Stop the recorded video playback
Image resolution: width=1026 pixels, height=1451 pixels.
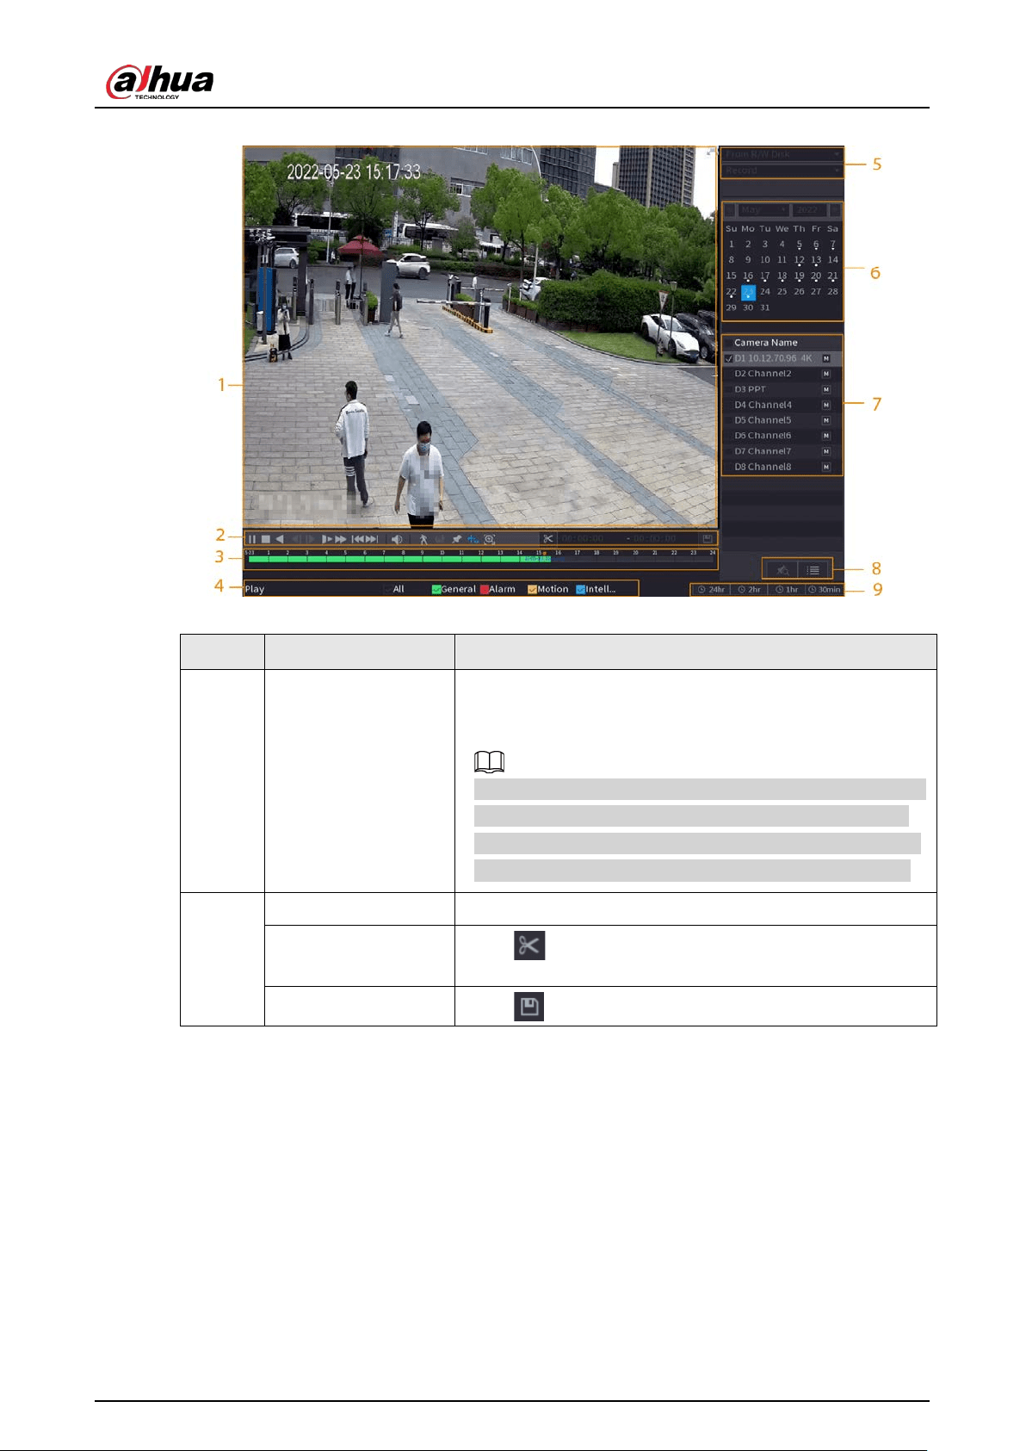point(266,539)
